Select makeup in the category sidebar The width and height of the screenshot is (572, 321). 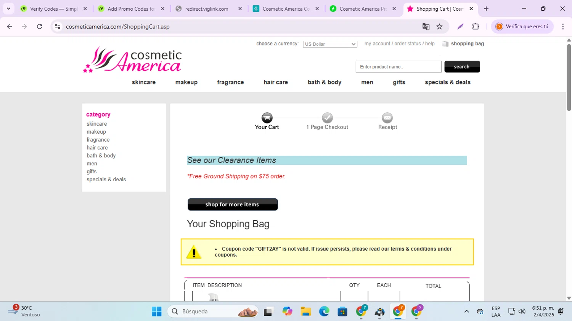[96, 132]
